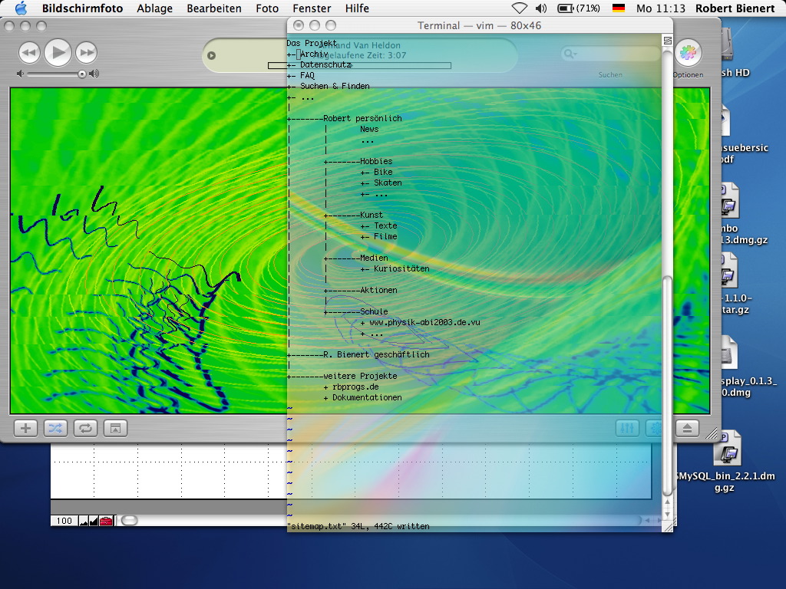The image size is (786, 589).
Task: Click the Terminal scroll-down arrow
Action: 667,514
